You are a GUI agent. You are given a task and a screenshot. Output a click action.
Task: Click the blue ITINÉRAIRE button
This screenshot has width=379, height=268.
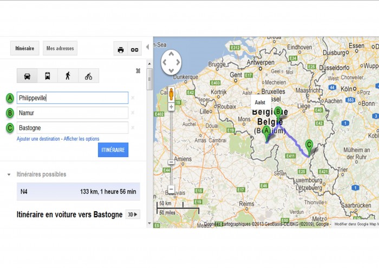113,150
